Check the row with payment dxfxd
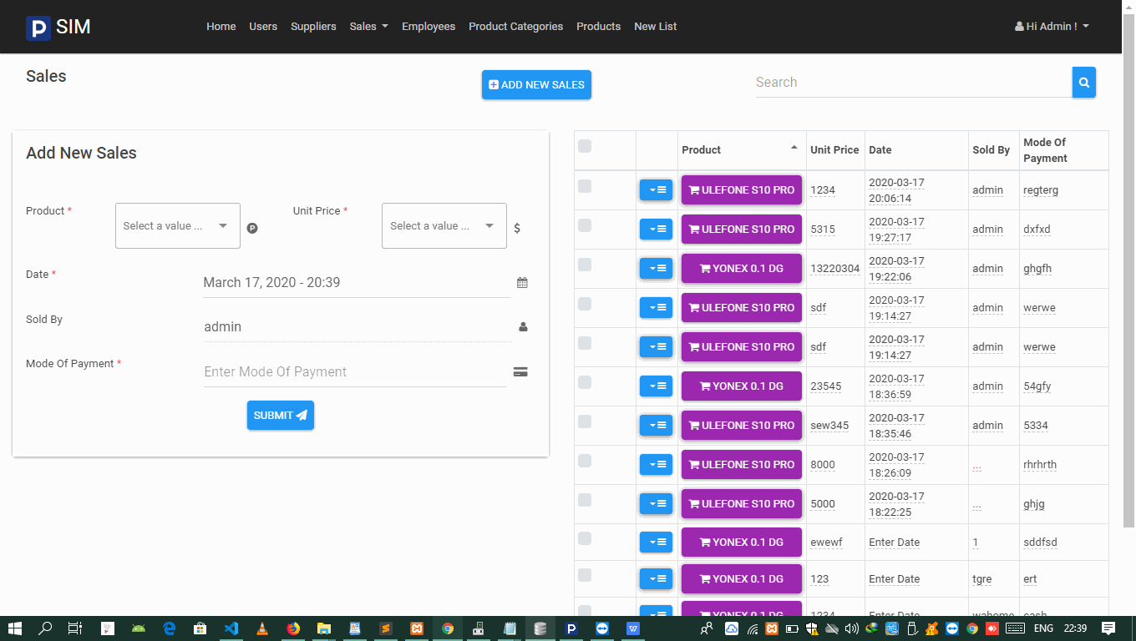 (585, 225)
